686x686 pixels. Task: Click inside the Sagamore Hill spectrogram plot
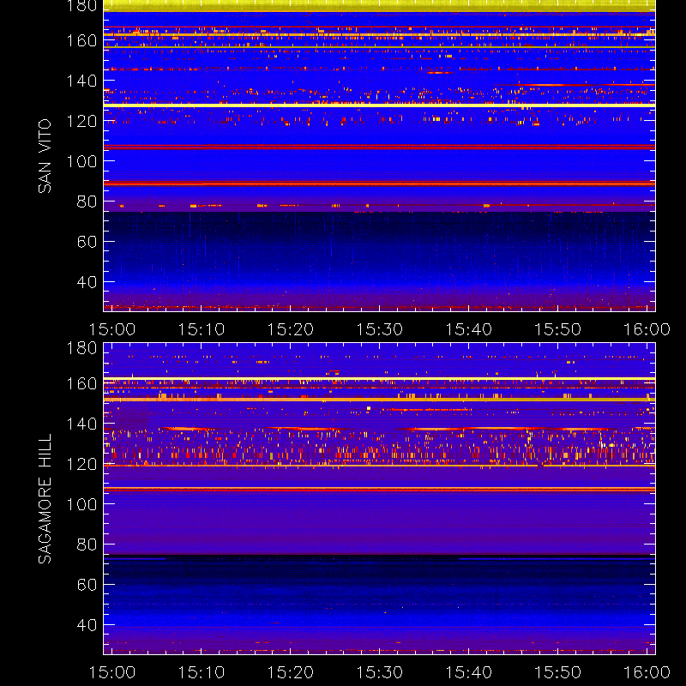point(379,499)
